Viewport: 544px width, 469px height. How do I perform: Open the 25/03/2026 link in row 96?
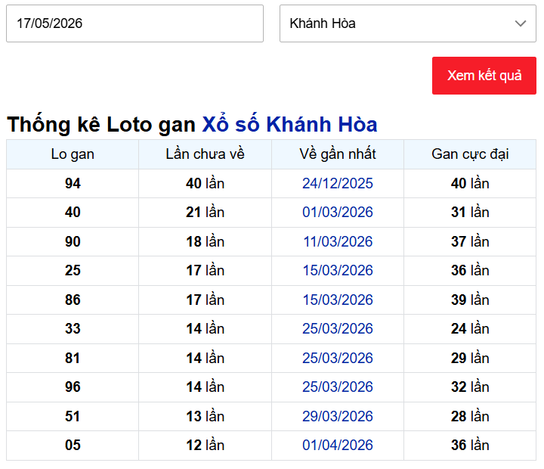[338, 387]
